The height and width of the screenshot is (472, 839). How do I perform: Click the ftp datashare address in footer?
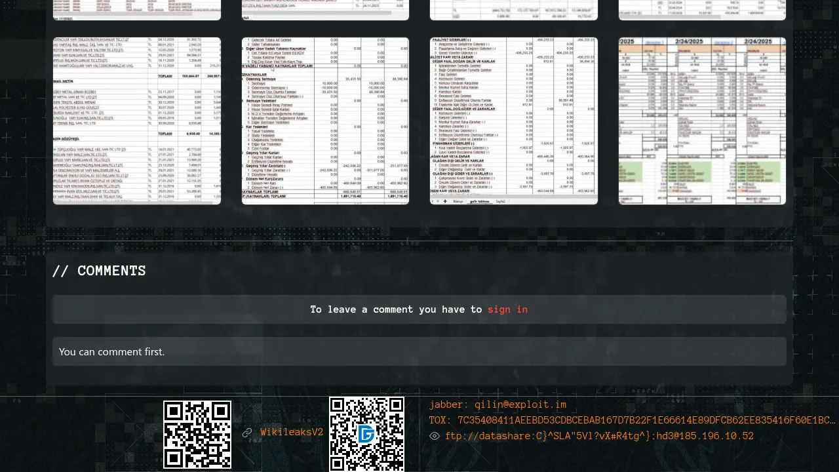click(599, 436)
